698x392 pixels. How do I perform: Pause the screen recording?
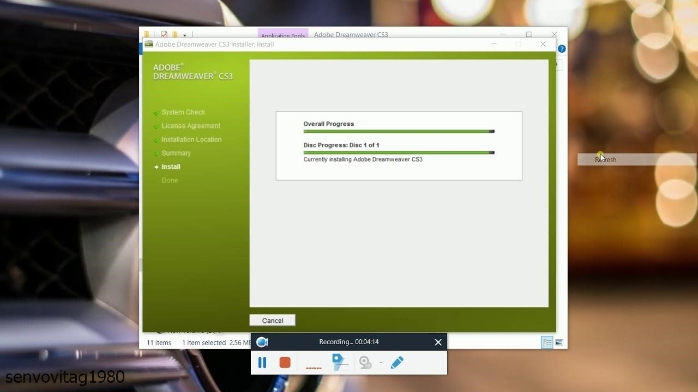[262, 363]
